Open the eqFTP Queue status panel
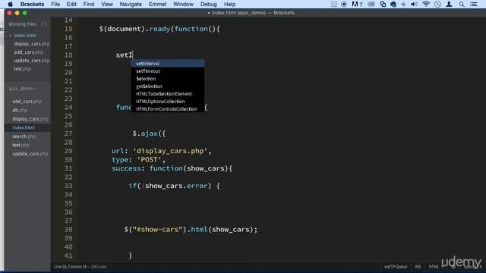Image resolution: width=486 pixels, height=273 pixels. tap(396, 266)
